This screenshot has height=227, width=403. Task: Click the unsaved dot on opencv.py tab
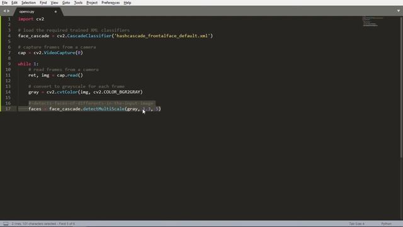pos(55,11)
